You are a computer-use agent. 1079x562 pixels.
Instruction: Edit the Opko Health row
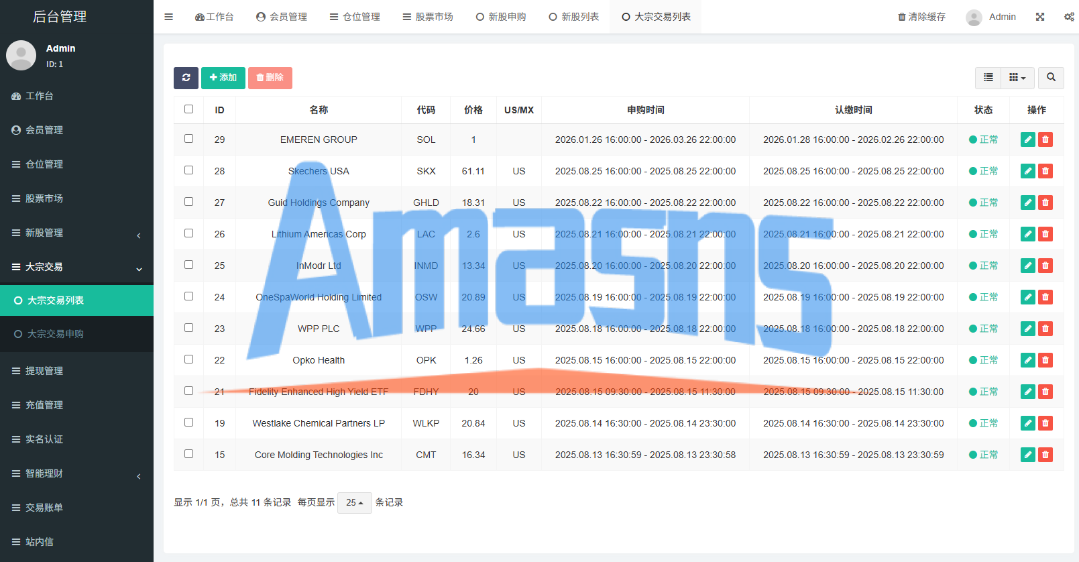(1028, 360)
